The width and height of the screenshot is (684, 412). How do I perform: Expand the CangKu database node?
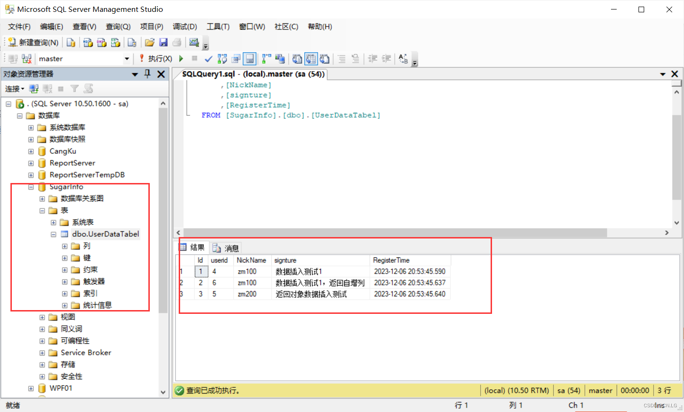pyautogui.click(x=31, y=151)
